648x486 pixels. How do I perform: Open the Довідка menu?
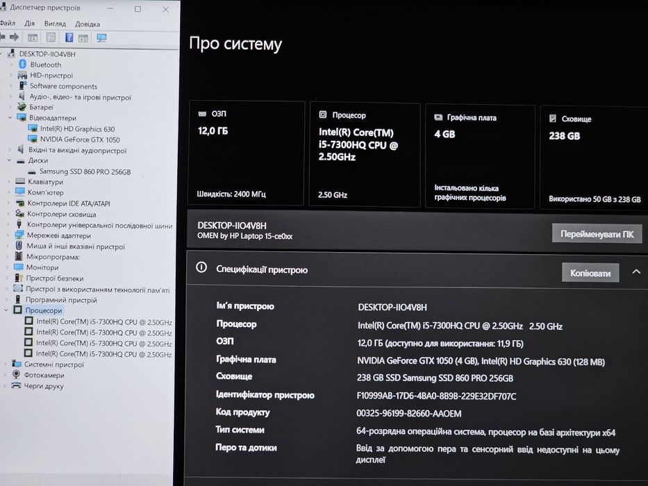tap(88, 24)
